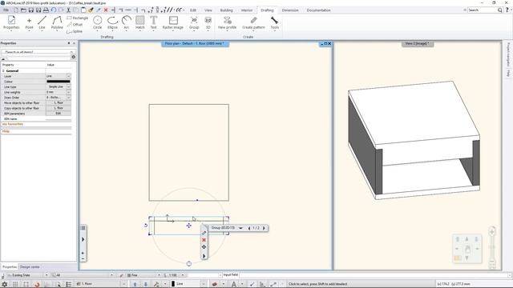Viewport: 513px width, 288px height.
Task: Click the move marker on selected group
Action: click(189, 226)
